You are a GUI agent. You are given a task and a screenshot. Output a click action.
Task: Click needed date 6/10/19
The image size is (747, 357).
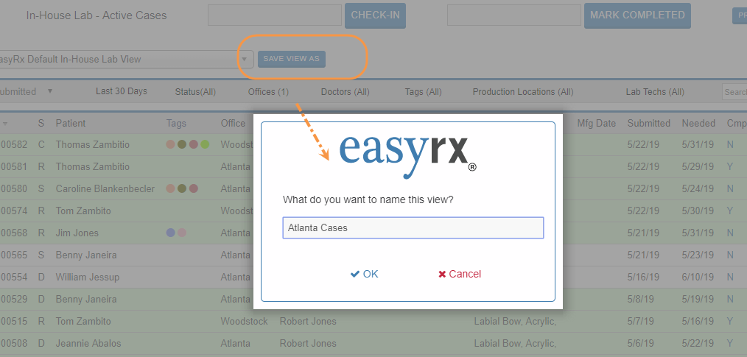698,277
